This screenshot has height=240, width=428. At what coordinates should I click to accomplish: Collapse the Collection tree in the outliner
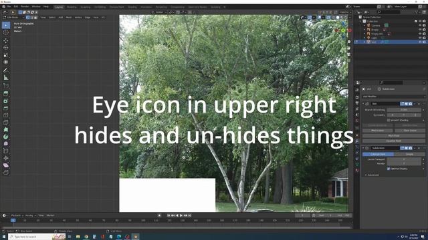360,21
